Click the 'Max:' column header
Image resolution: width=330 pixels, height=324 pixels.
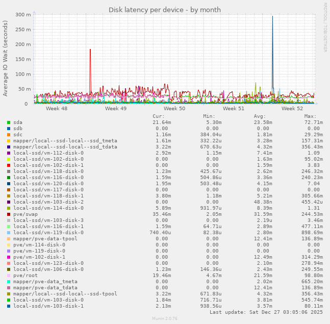[310, 116]
